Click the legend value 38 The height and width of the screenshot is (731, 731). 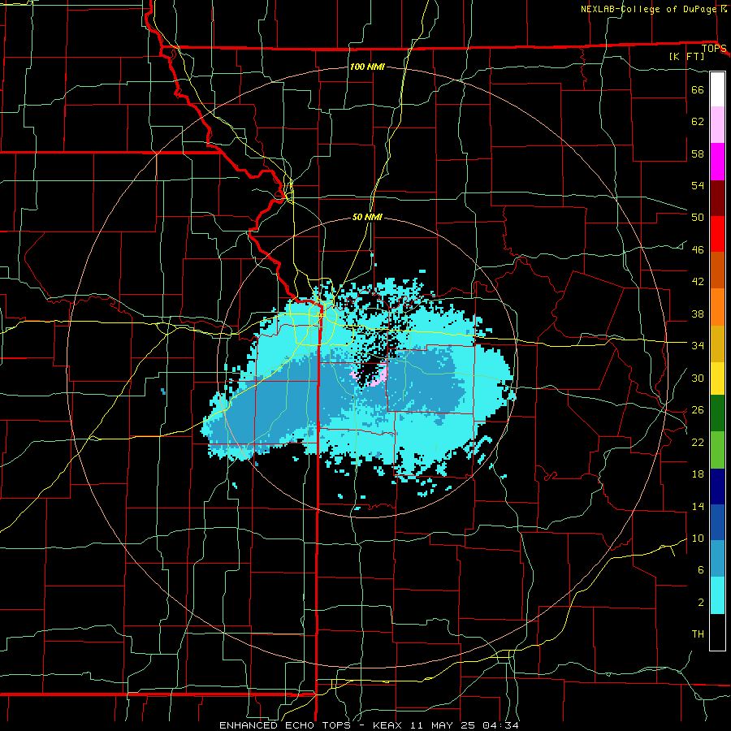tap(698, 314)
